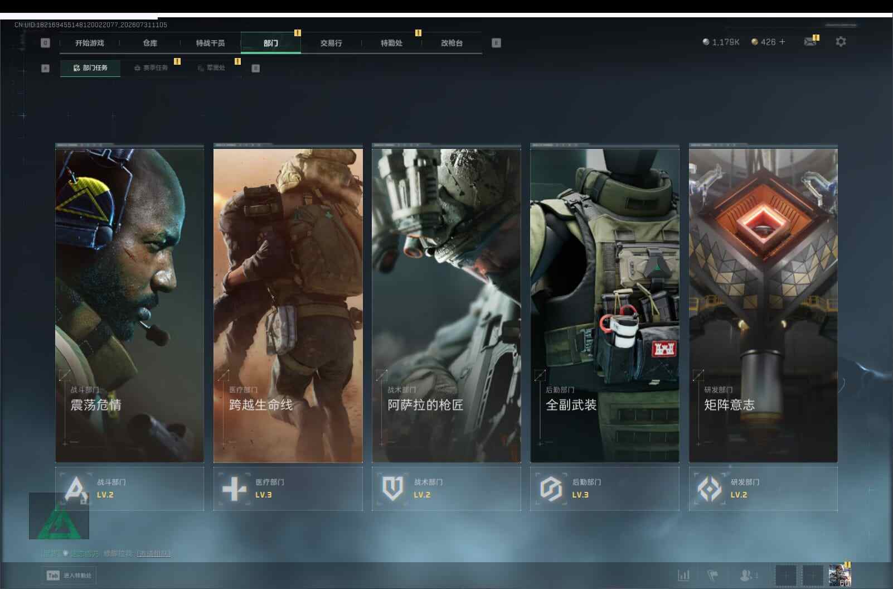Image resolution: width=893 pixels, height=589 pixels.
Task: Click the 战术部门 shield emblem icon
Action: [x=392, y=489]
